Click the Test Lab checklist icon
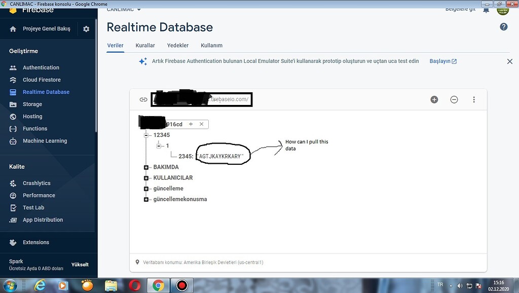 (13, 207)
